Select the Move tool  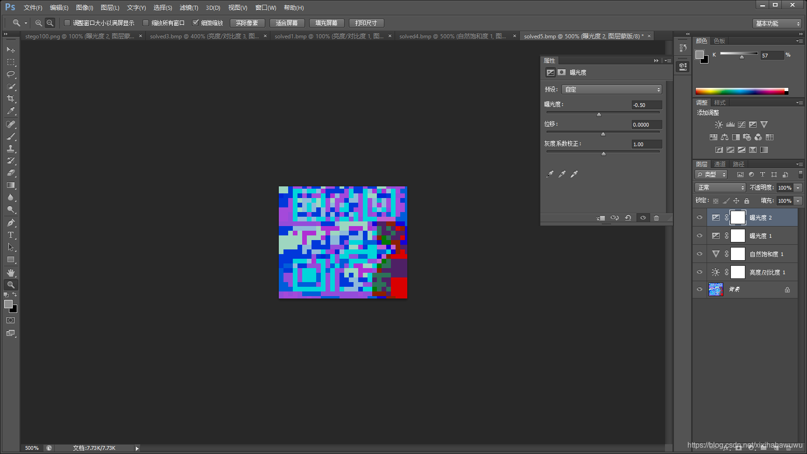11,50
